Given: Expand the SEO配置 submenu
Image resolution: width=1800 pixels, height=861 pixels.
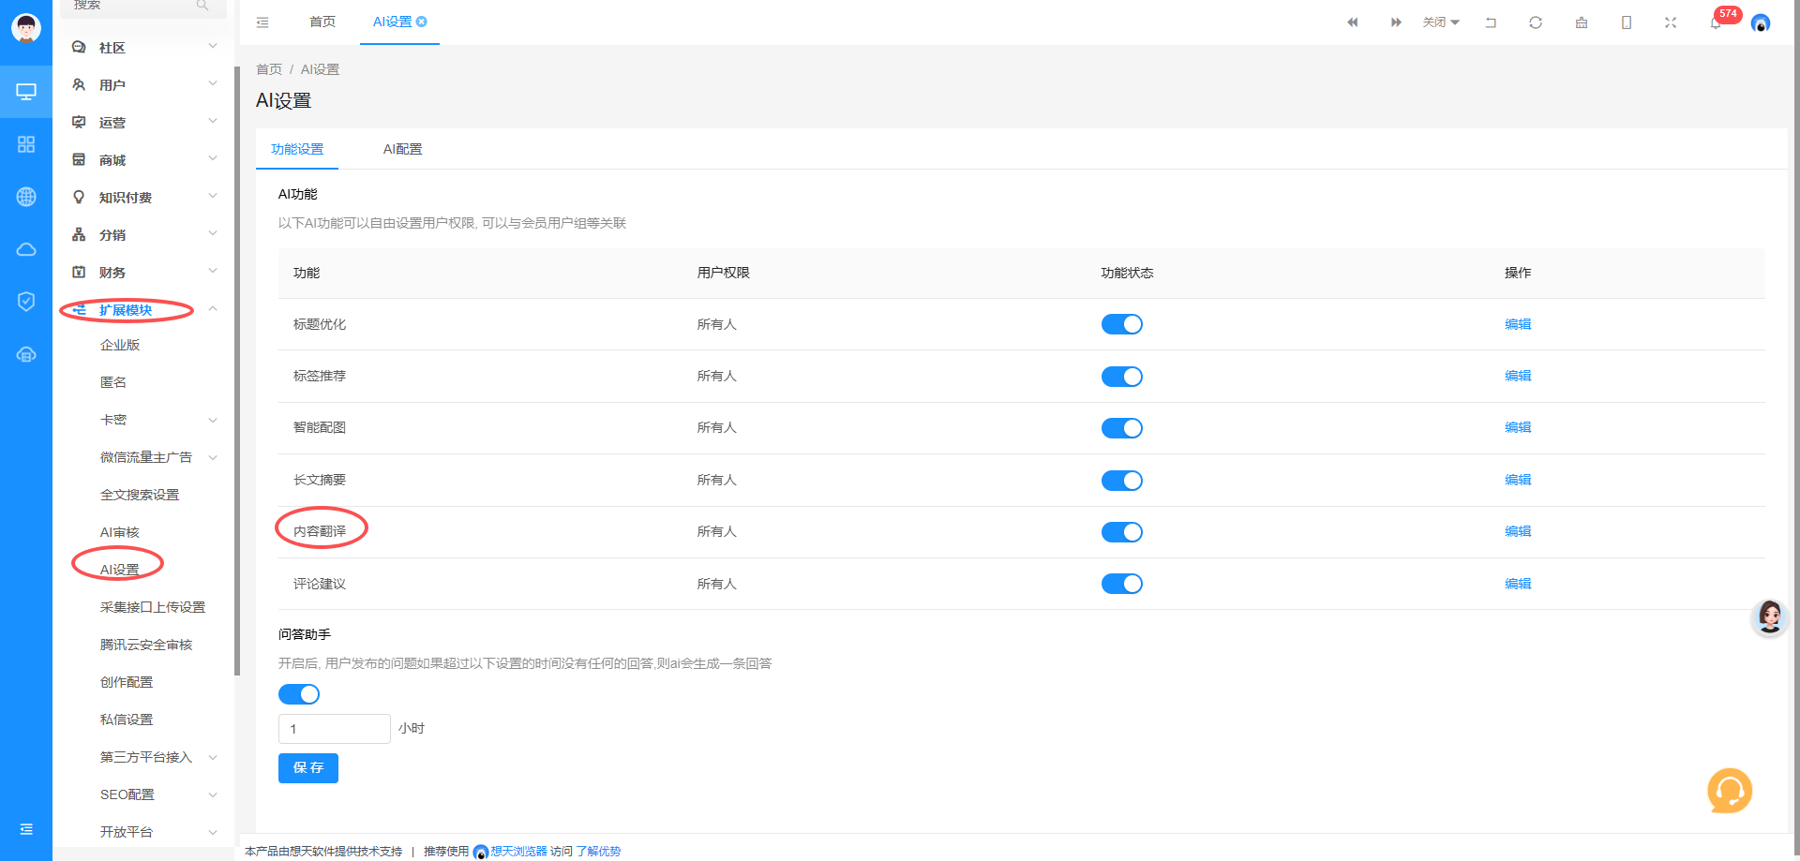Looking at the screenshot, I should tap(143, 794).
